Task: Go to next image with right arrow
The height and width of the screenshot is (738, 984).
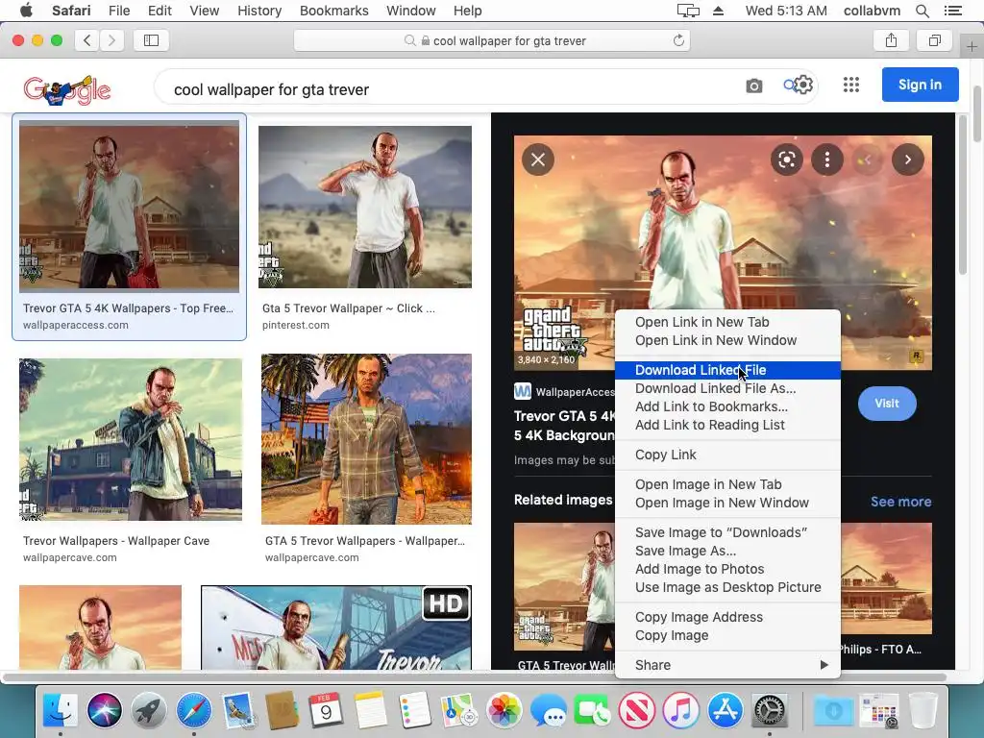Action: tap(907, 160)
